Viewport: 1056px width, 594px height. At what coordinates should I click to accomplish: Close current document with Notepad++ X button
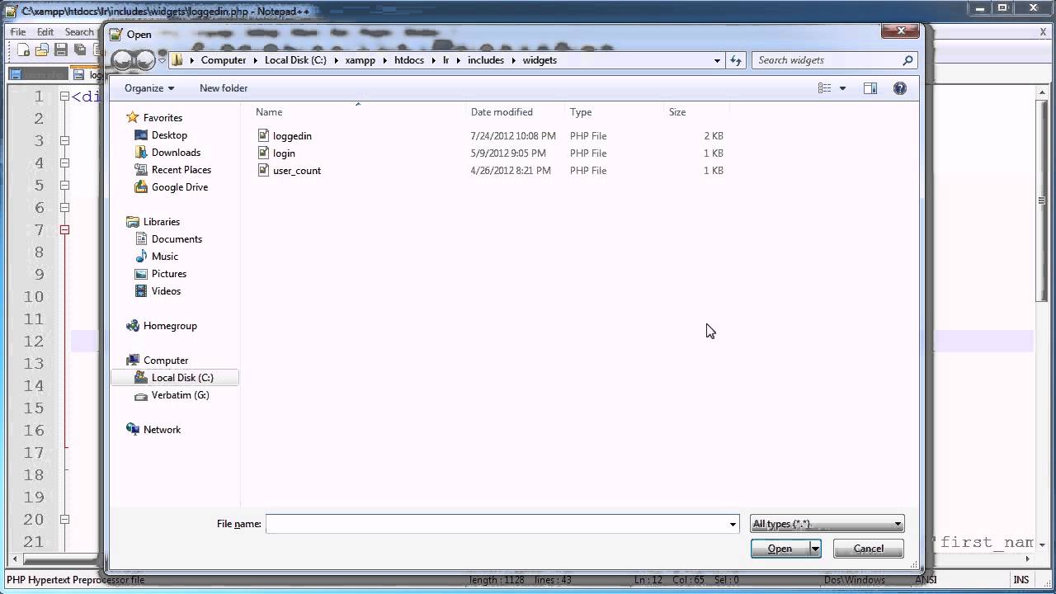[1043, 31]
